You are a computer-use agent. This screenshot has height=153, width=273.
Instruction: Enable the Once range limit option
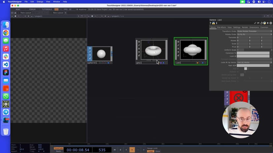158,151
